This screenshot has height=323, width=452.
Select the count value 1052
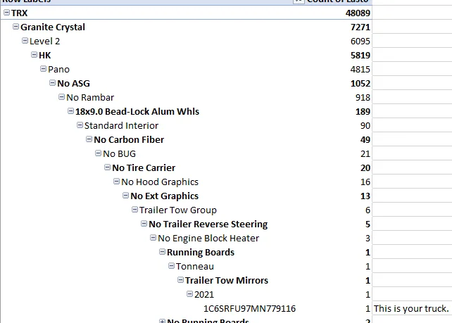coord(360,84)
